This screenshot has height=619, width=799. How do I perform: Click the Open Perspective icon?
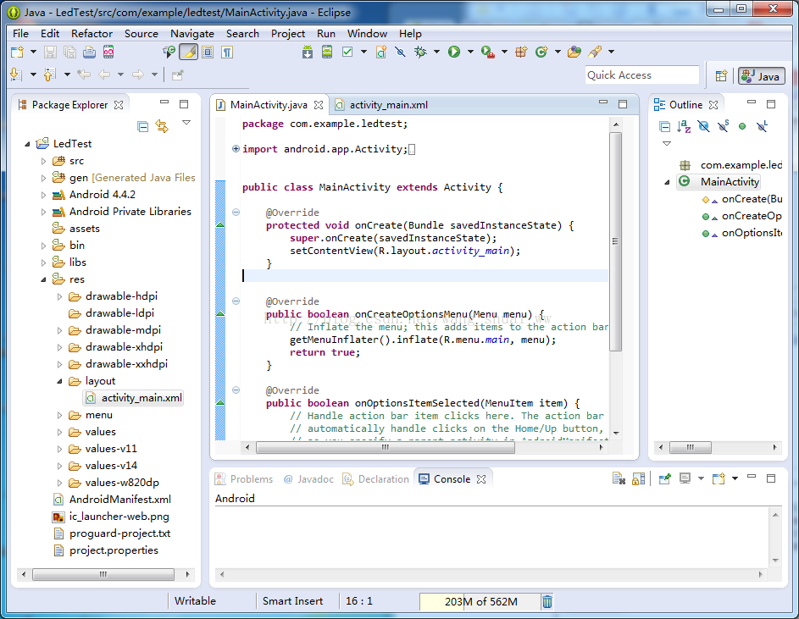pos(721,76)
